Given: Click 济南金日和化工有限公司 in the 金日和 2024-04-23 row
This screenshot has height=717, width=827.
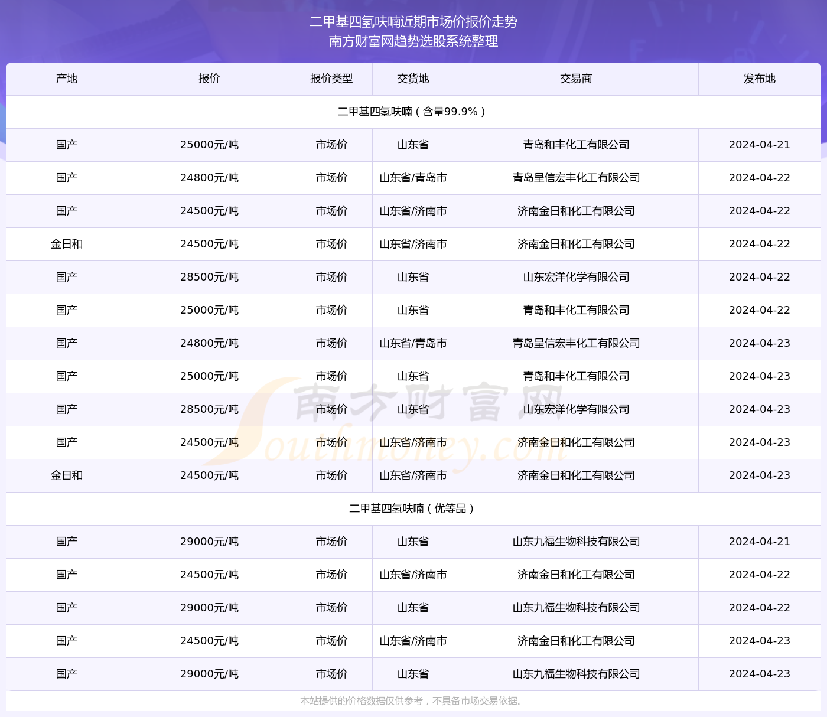Looking at the screenshot, I should tap(576, 475).
